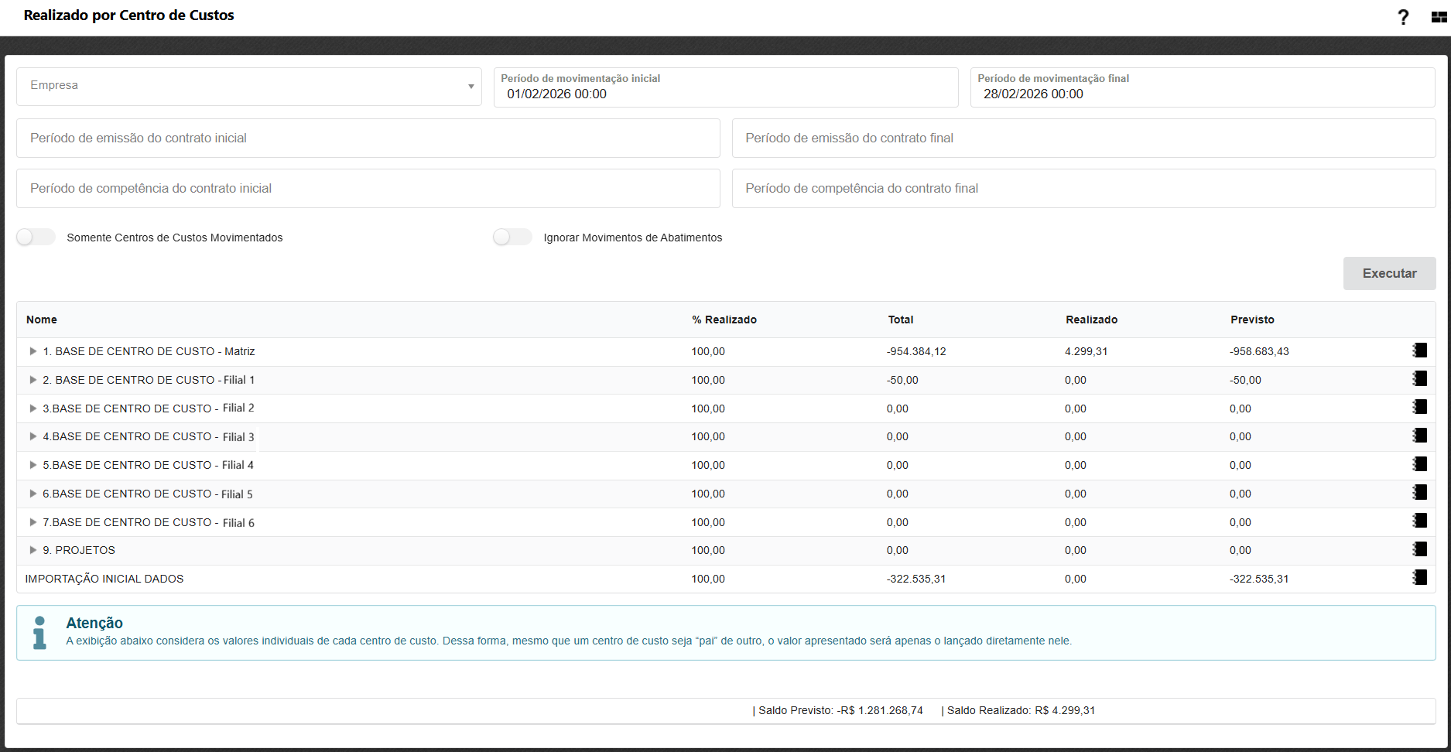Click the -958.683,43 previsto value

tap(1259, 351)
